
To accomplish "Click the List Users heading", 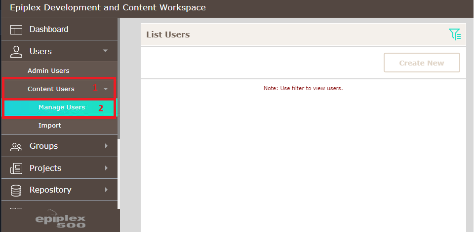I will [x=168, y=35].
